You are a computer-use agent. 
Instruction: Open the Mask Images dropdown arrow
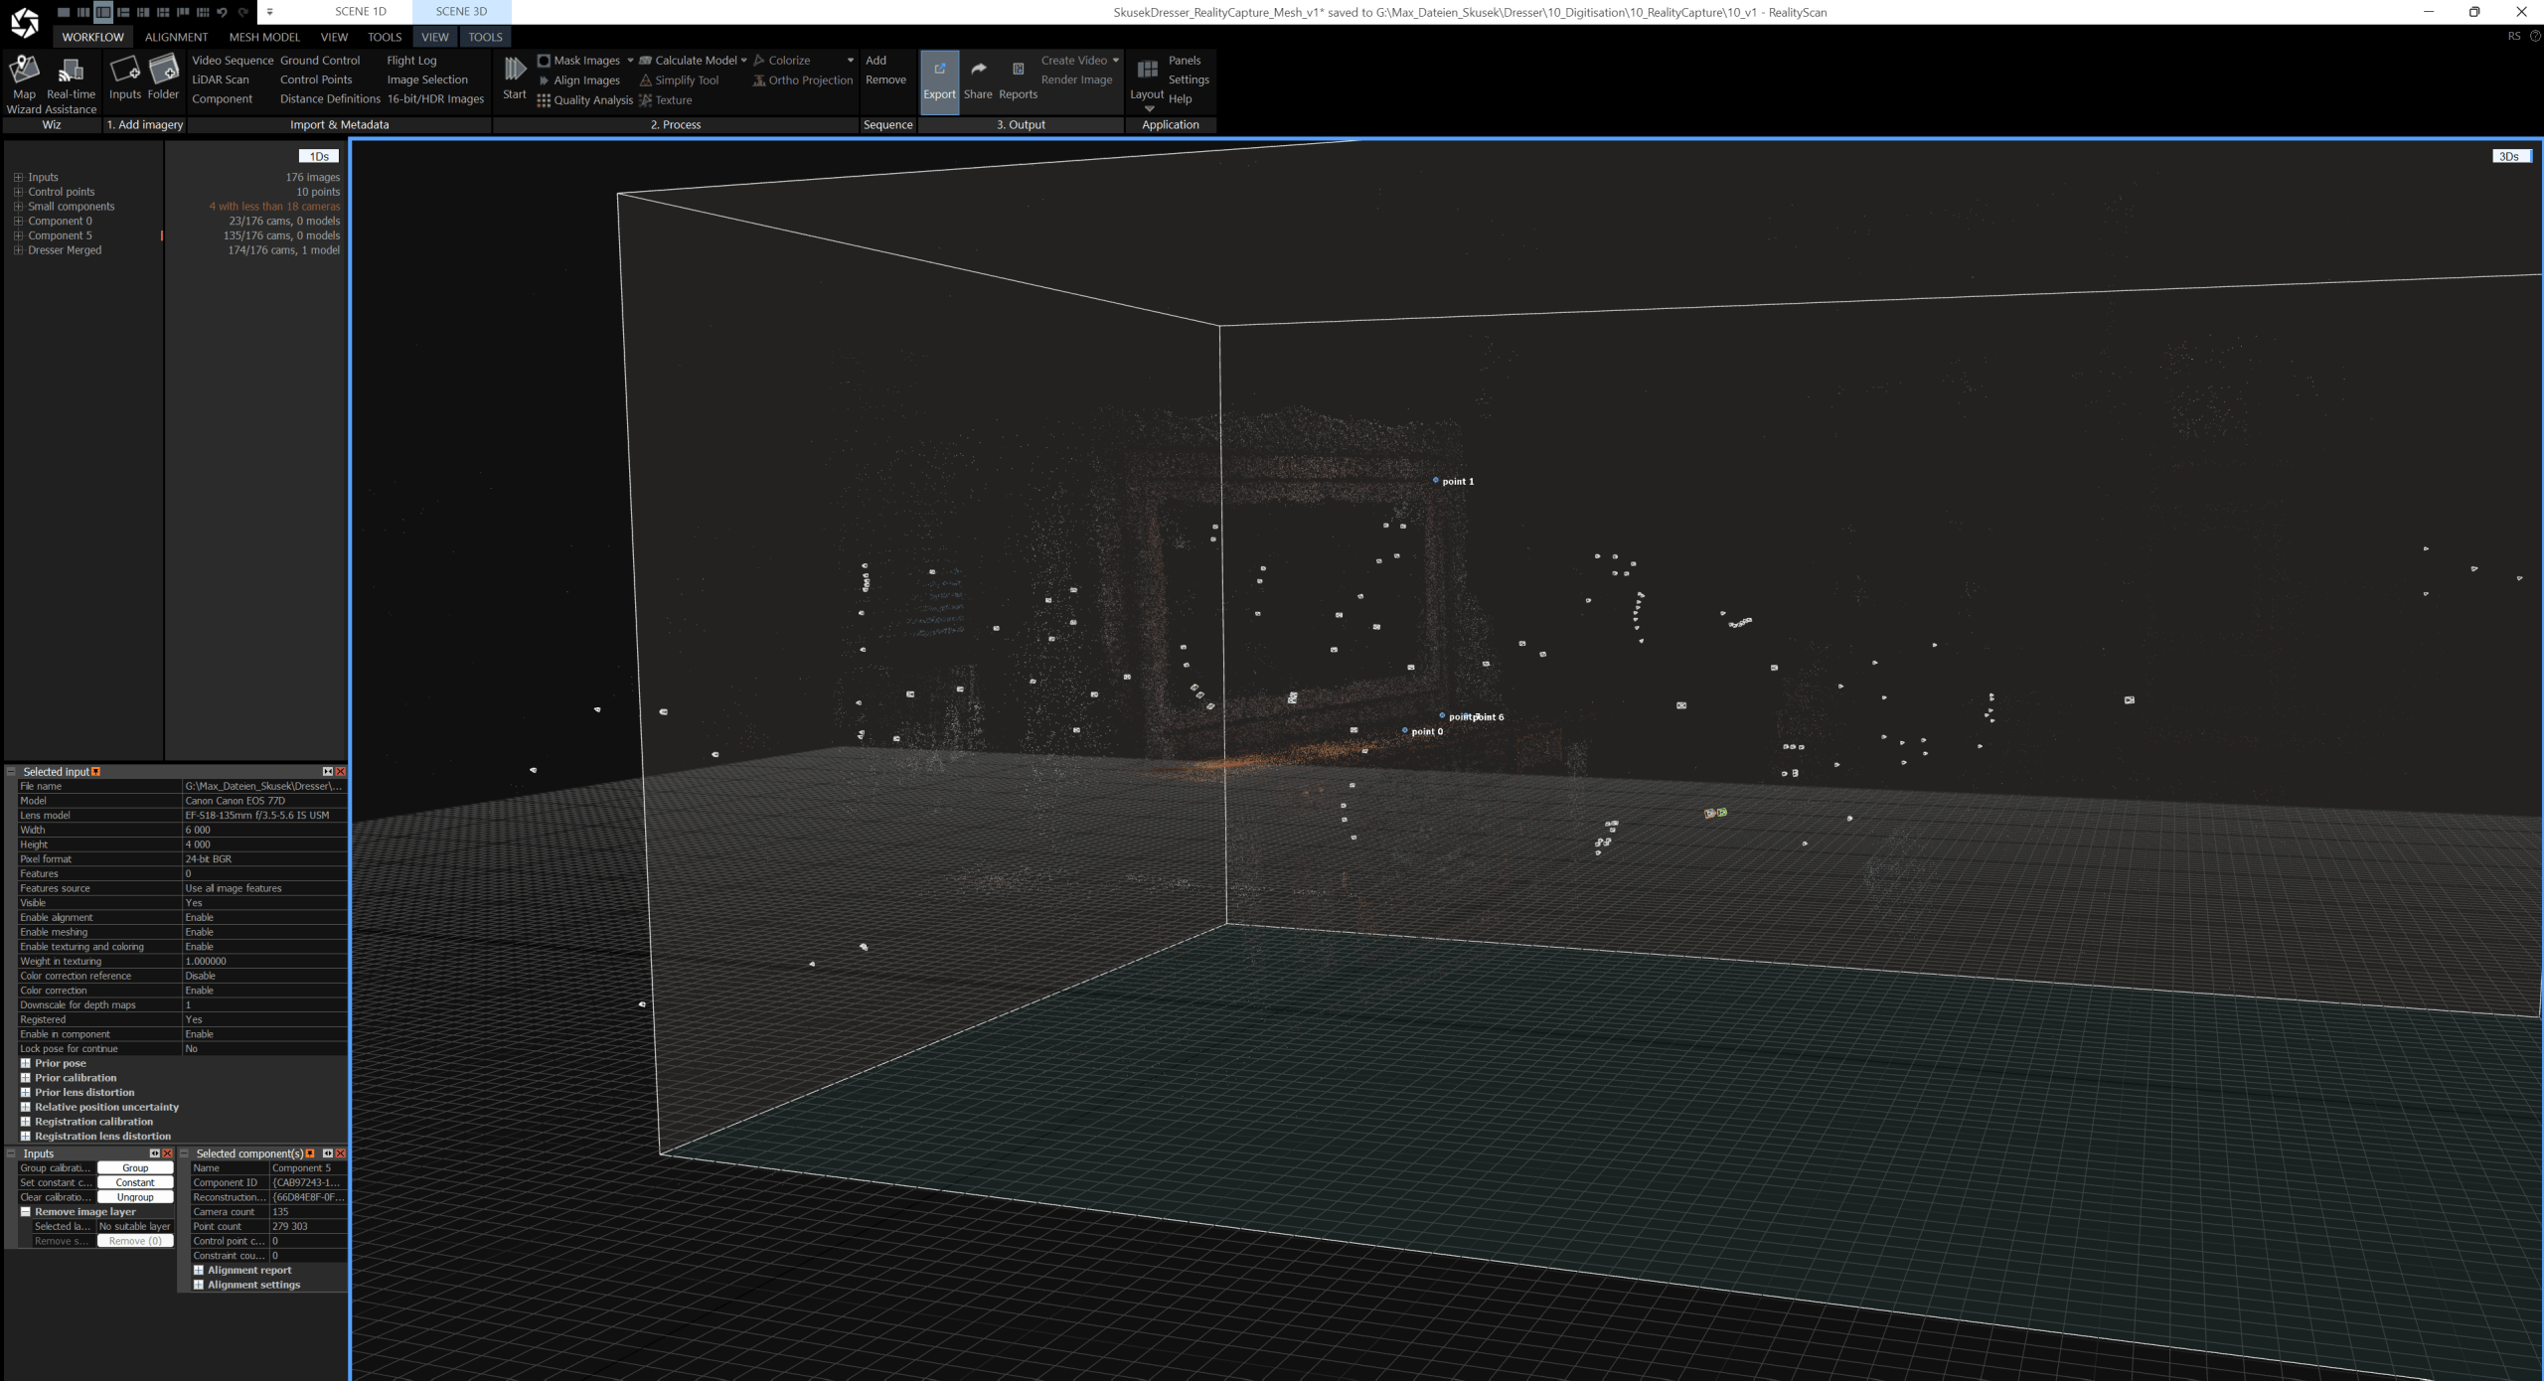pyautogui.click(x=630, y=61)
